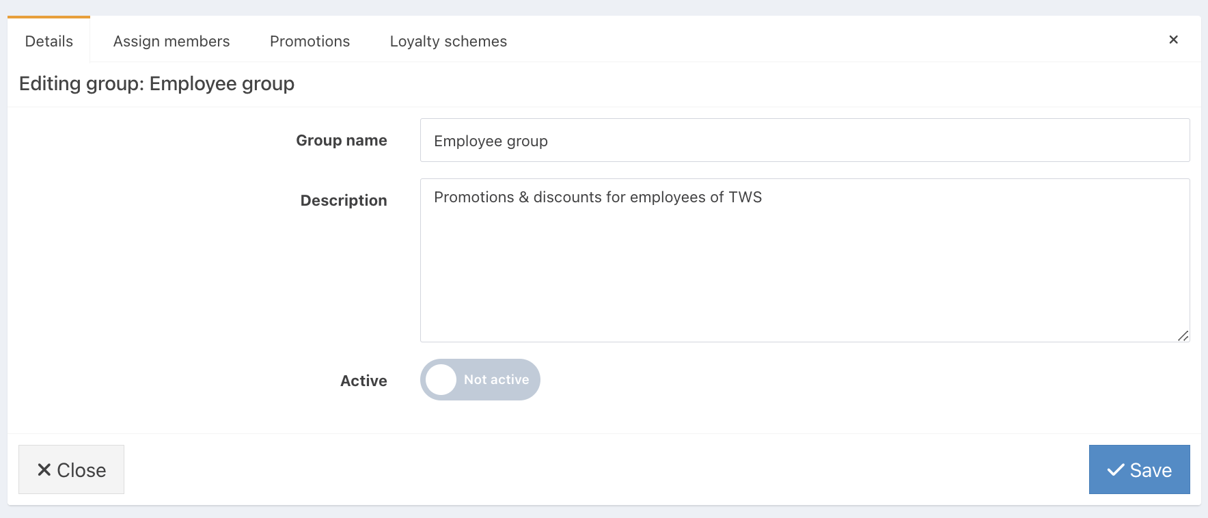
Task: Click the Description box corner grip icon
Action: click(x=1183, y=336)
